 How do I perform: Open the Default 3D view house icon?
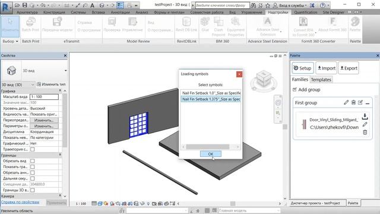pos(102,5)
